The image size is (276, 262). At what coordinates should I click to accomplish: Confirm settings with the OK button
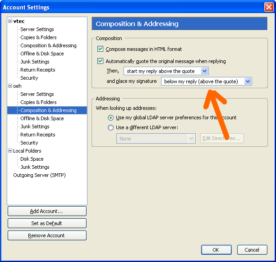coord(216,250)
